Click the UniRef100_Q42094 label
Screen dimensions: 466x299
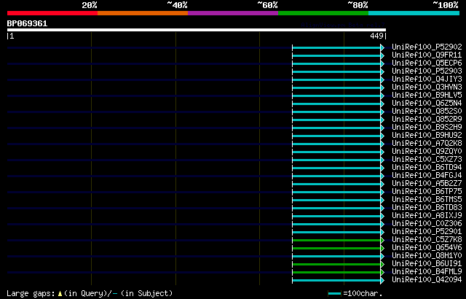click(427, 280)
